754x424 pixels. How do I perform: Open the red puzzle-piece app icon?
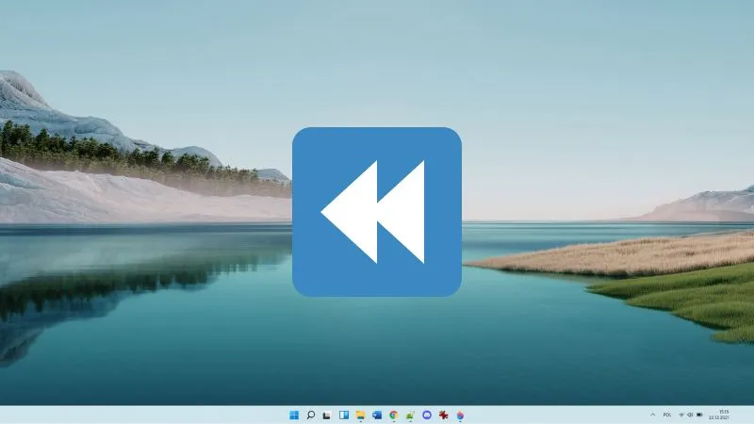coord(443,415)
